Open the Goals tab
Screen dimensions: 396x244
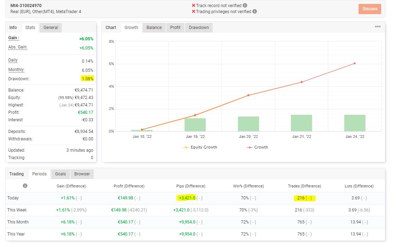60,174
